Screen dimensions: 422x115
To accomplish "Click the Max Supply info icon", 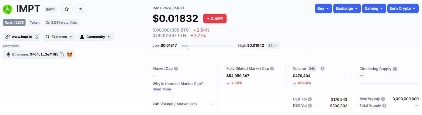I will pos(383,99).
